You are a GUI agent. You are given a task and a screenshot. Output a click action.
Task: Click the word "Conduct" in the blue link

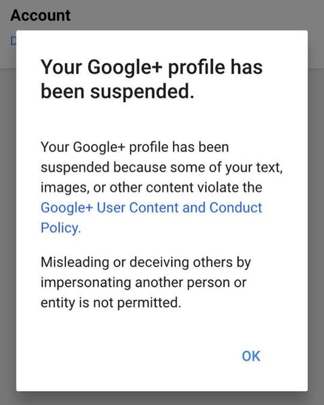coord(236,208)
